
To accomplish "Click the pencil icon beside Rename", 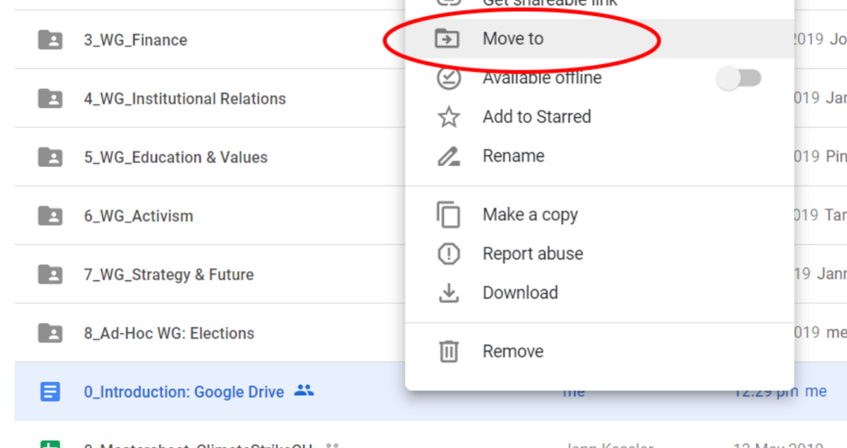I will [448, 156].
